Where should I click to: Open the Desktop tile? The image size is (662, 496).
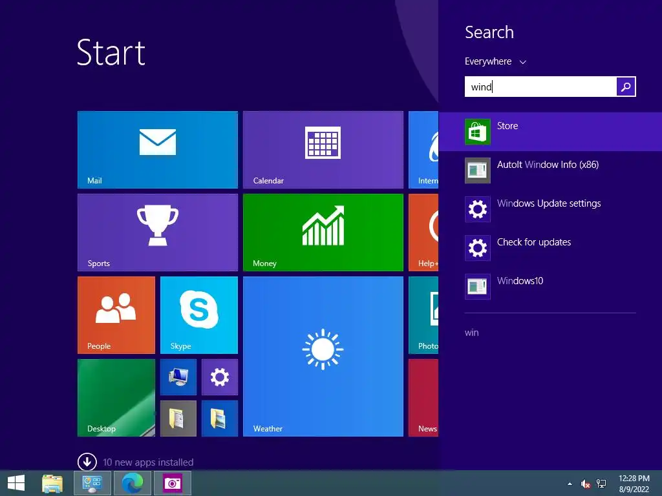(x=116, y=398)
